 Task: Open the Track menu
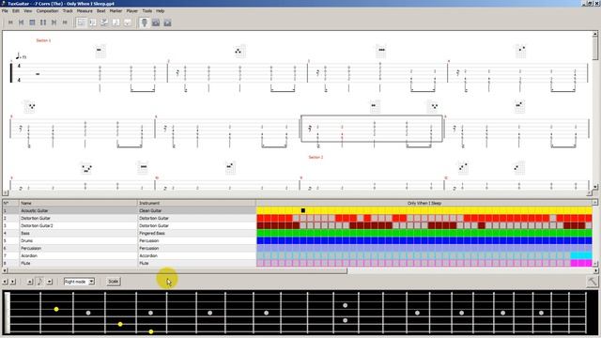[68, 11]
